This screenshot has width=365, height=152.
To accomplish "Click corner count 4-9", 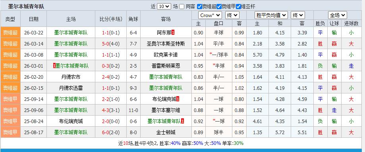I will point(133,55).
